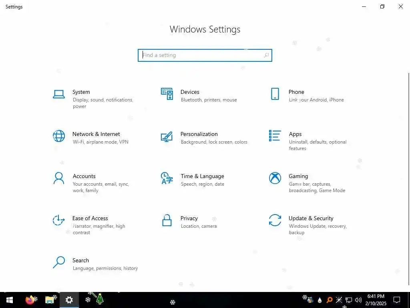Viewport: 410px width, 308px height.
Task: Launch Firefox from the taskbar
Action: pos(30,300)
